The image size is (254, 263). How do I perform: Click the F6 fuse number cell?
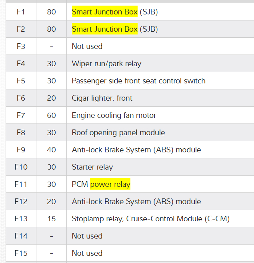[21, 98]
